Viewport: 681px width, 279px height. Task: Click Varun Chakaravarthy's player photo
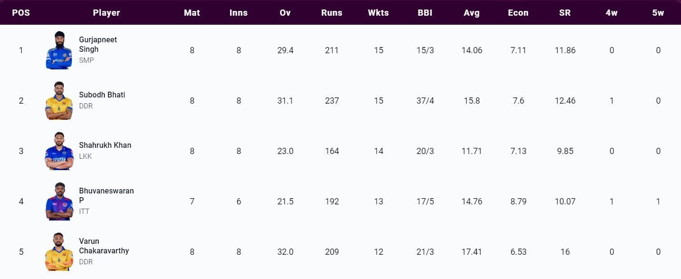click(59, 252)
